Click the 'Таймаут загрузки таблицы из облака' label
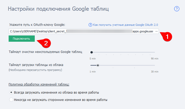The height and width of the screenshot is (109, 185). pyautogui.click(x=36, y=65)
